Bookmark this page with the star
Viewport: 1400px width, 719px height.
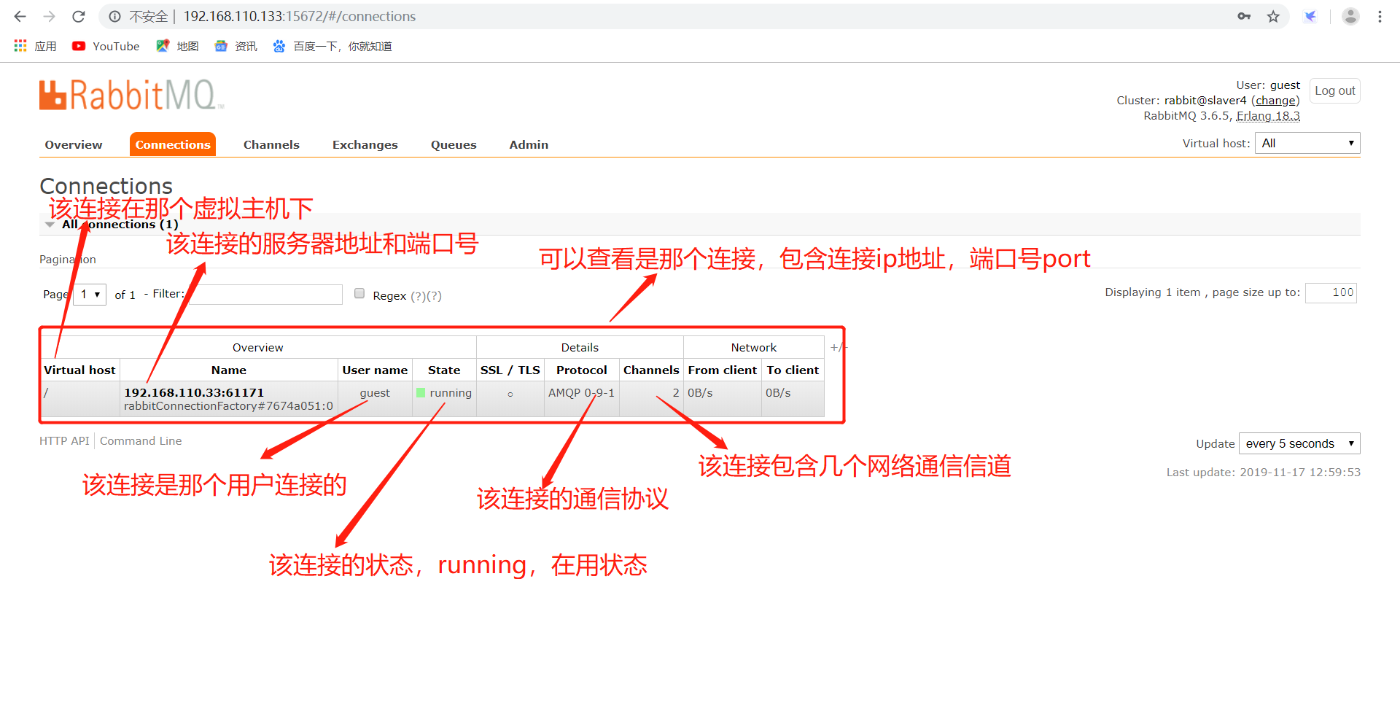(x=1273, y=16)
